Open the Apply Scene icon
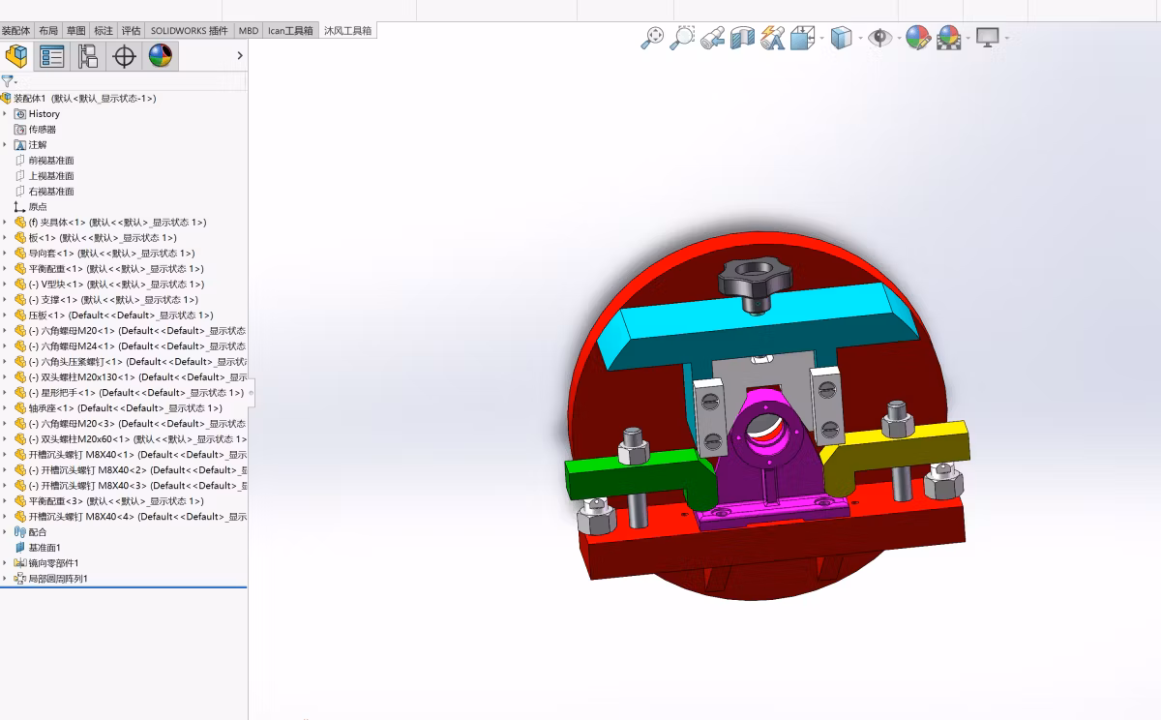 (948, 38)
